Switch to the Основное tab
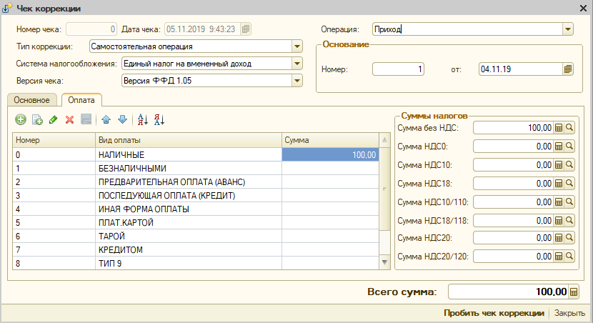The width and height of the screenshot is (593, 323). coord(31,100)
